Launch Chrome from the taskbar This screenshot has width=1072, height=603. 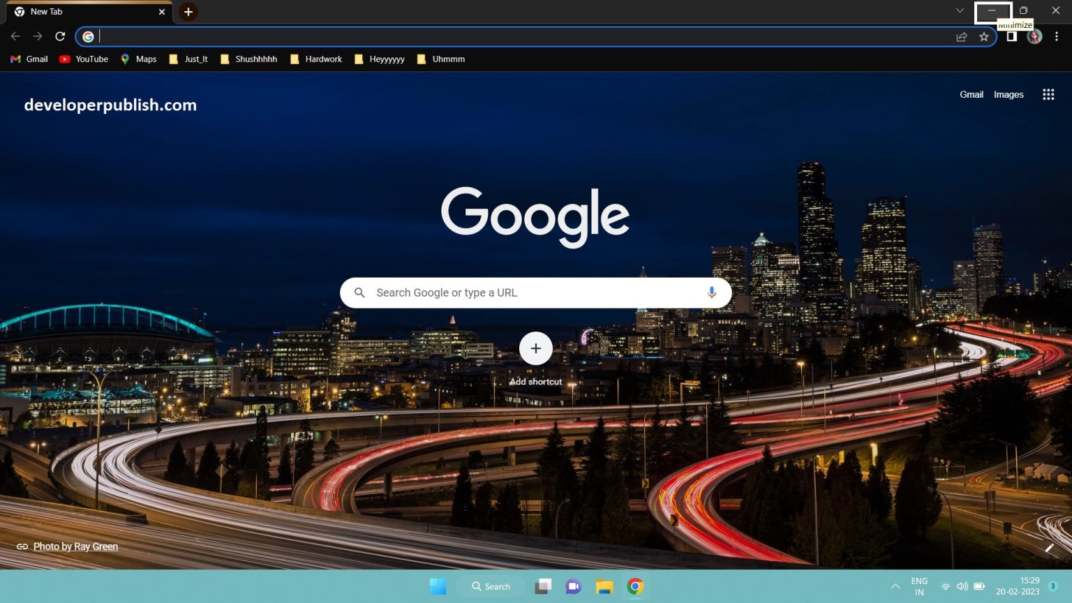click(x=634, y=586)
